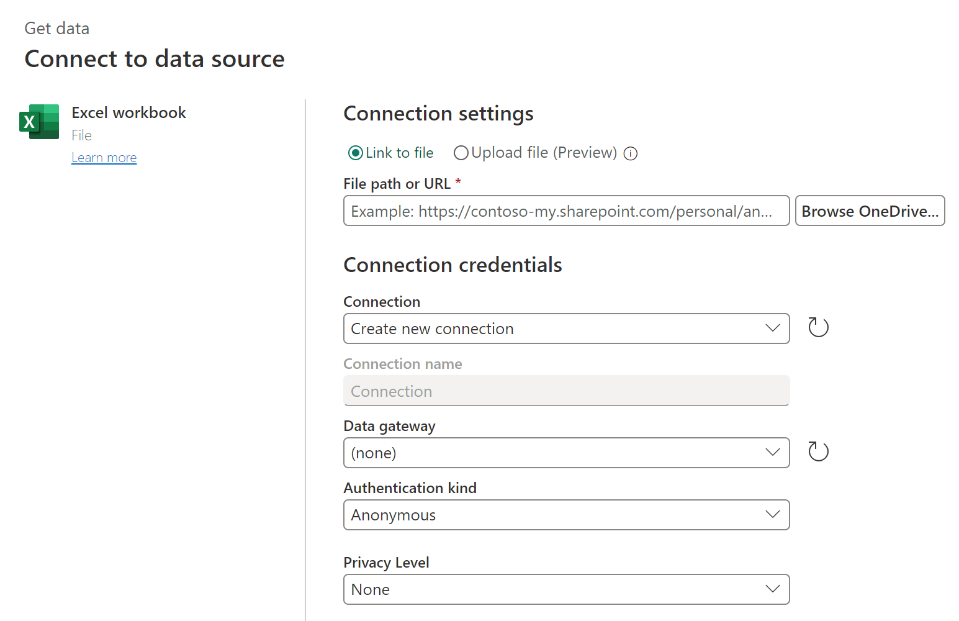The height and width of the screenshot is (621, 959).
Task: Refresh the Connection list
Action: click(817, 327)
